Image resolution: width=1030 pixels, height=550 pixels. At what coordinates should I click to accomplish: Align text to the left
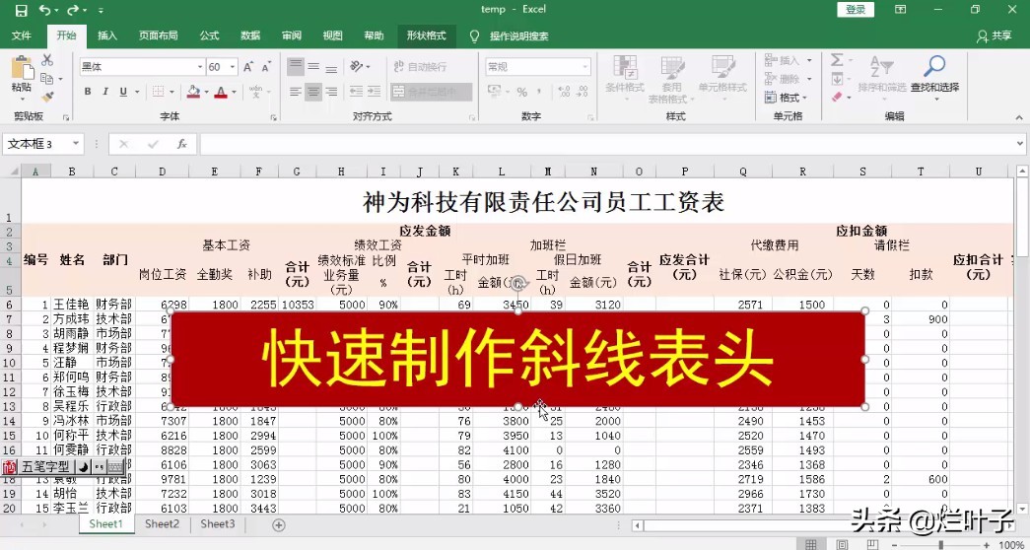tap(296, 92)
